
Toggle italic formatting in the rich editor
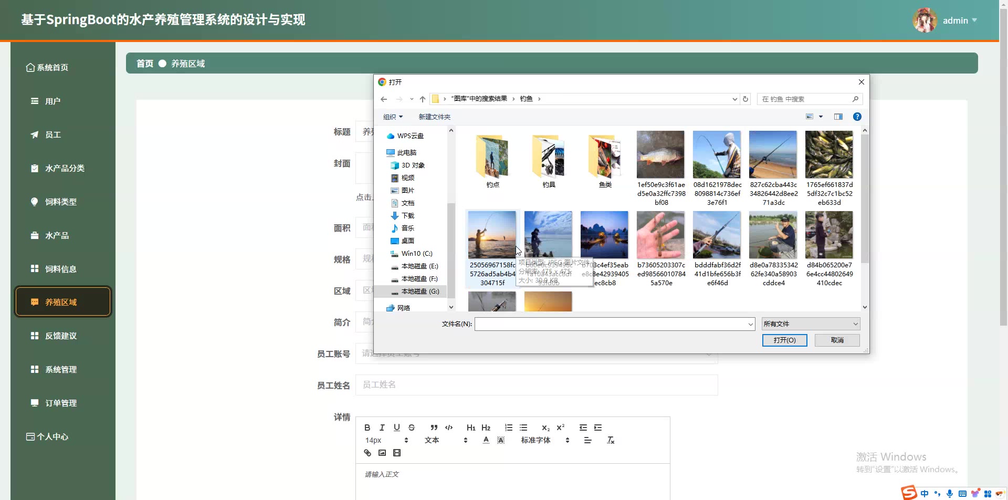coord(382,428)
